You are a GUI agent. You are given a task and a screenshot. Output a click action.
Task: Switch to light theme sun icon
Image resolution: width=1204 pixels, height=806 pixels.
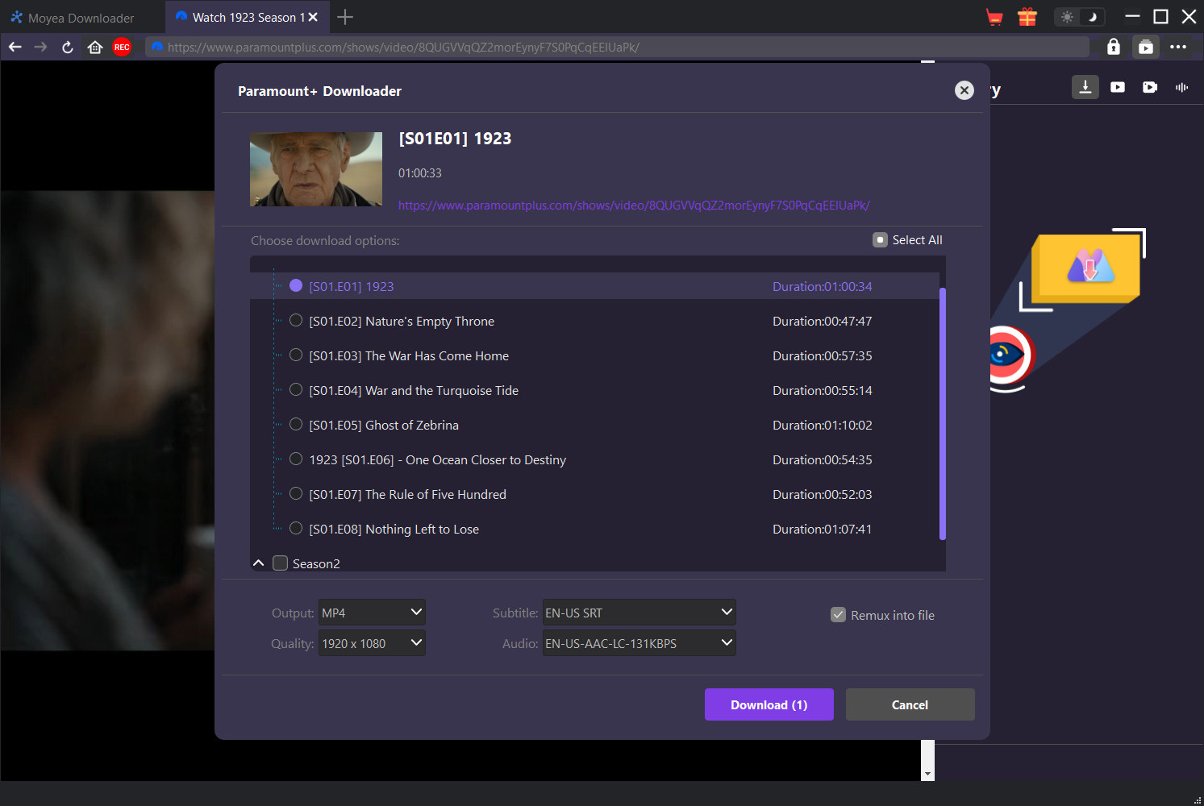coord(1068,17)
